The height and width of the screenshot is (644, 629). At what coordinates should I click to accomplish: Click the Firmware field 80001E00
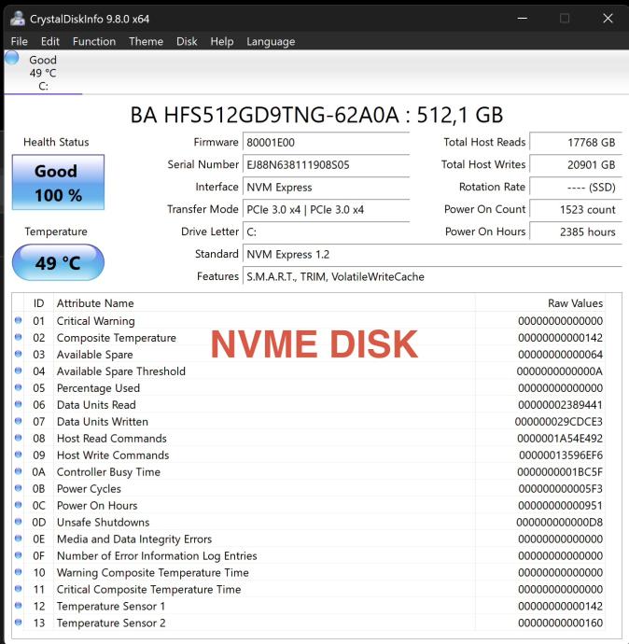click(x=327, y=143)
